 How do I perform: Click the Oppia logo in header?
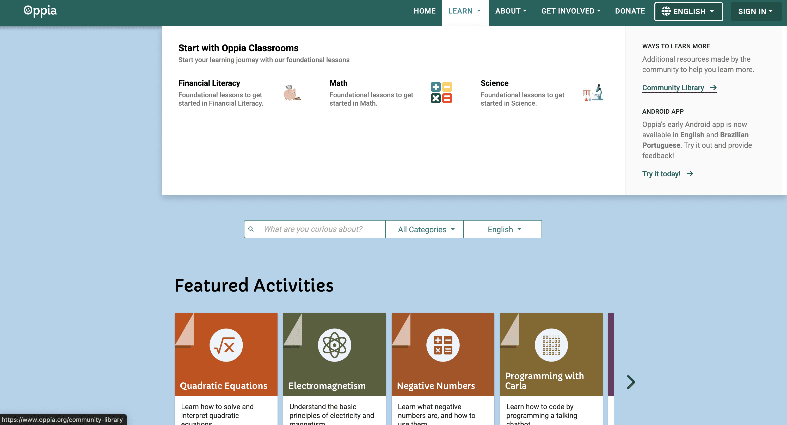[x=40, y=11]
